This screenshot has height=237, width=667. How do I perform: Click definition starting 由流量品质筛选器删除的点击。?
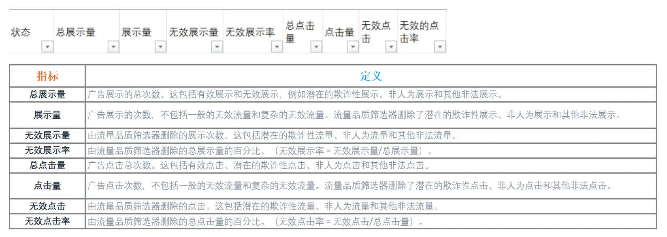(x=264, y=206)
